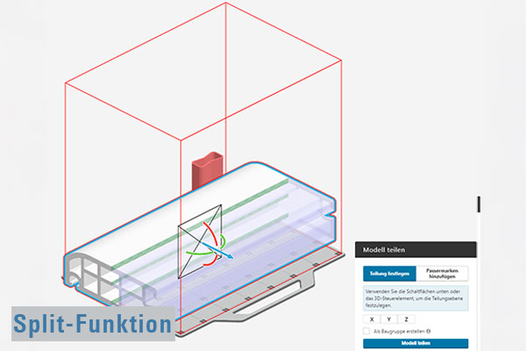Click the Split-Funktion caption label

[93, 324]
